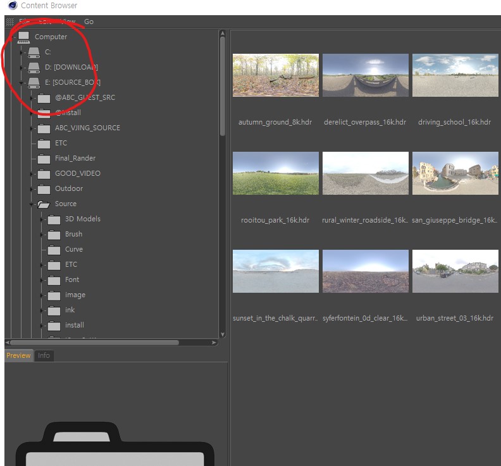Image resolution: width=501 pixels, height=466 pixels.
Task: Expand the ink folder arrow
Action: 42,310
